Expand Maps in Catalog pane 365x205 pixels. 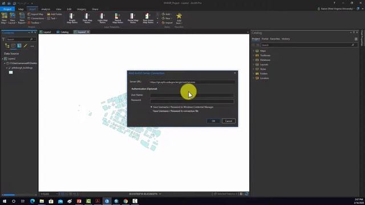[x=253, y=51]
